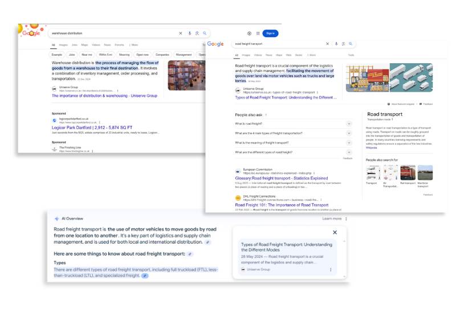
Task: Open three-dot menu on Uniserve source card
Action: tap(331, 270)
